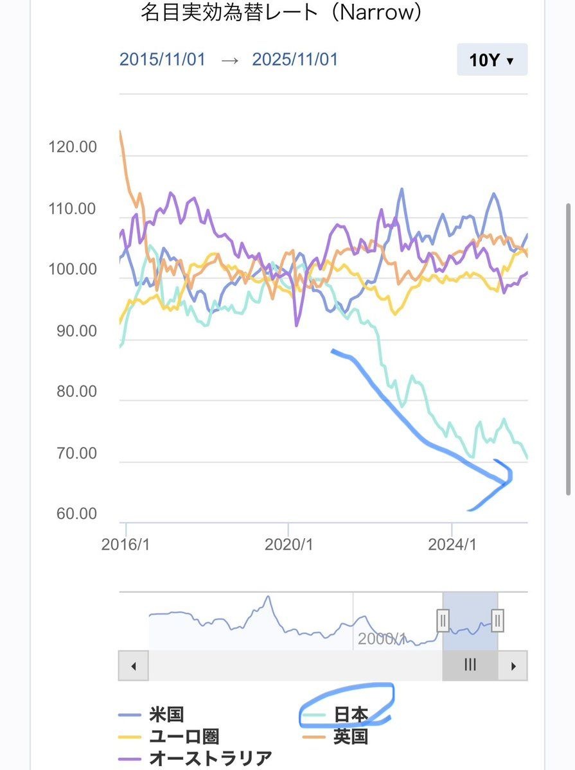
Task: Click the 2020/1 x-axis label
Action: [288, 545]
